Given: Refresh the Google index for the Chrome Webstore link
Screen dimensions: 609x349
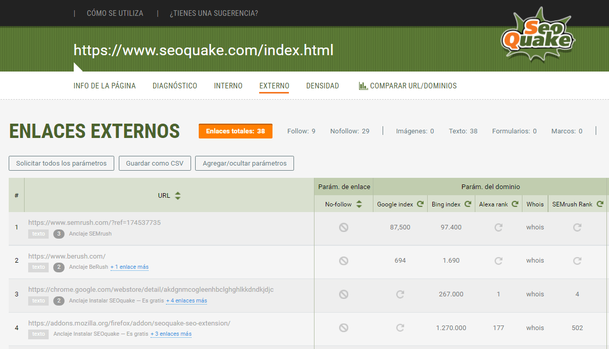Looking at the screenshot, I should click(400, 294).
